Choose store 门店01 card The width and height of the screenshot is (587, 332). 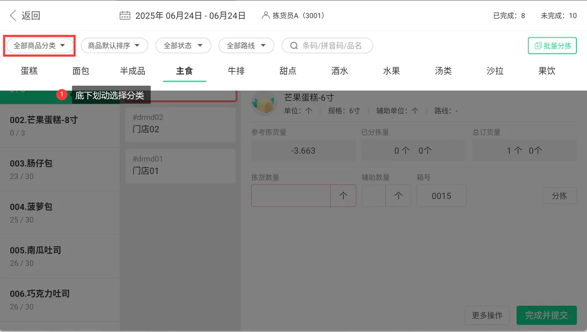(x=180, y=166)
